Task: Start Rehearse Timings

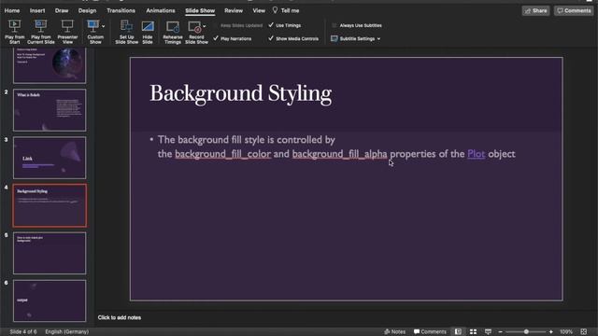Action: tap(172, 32)
